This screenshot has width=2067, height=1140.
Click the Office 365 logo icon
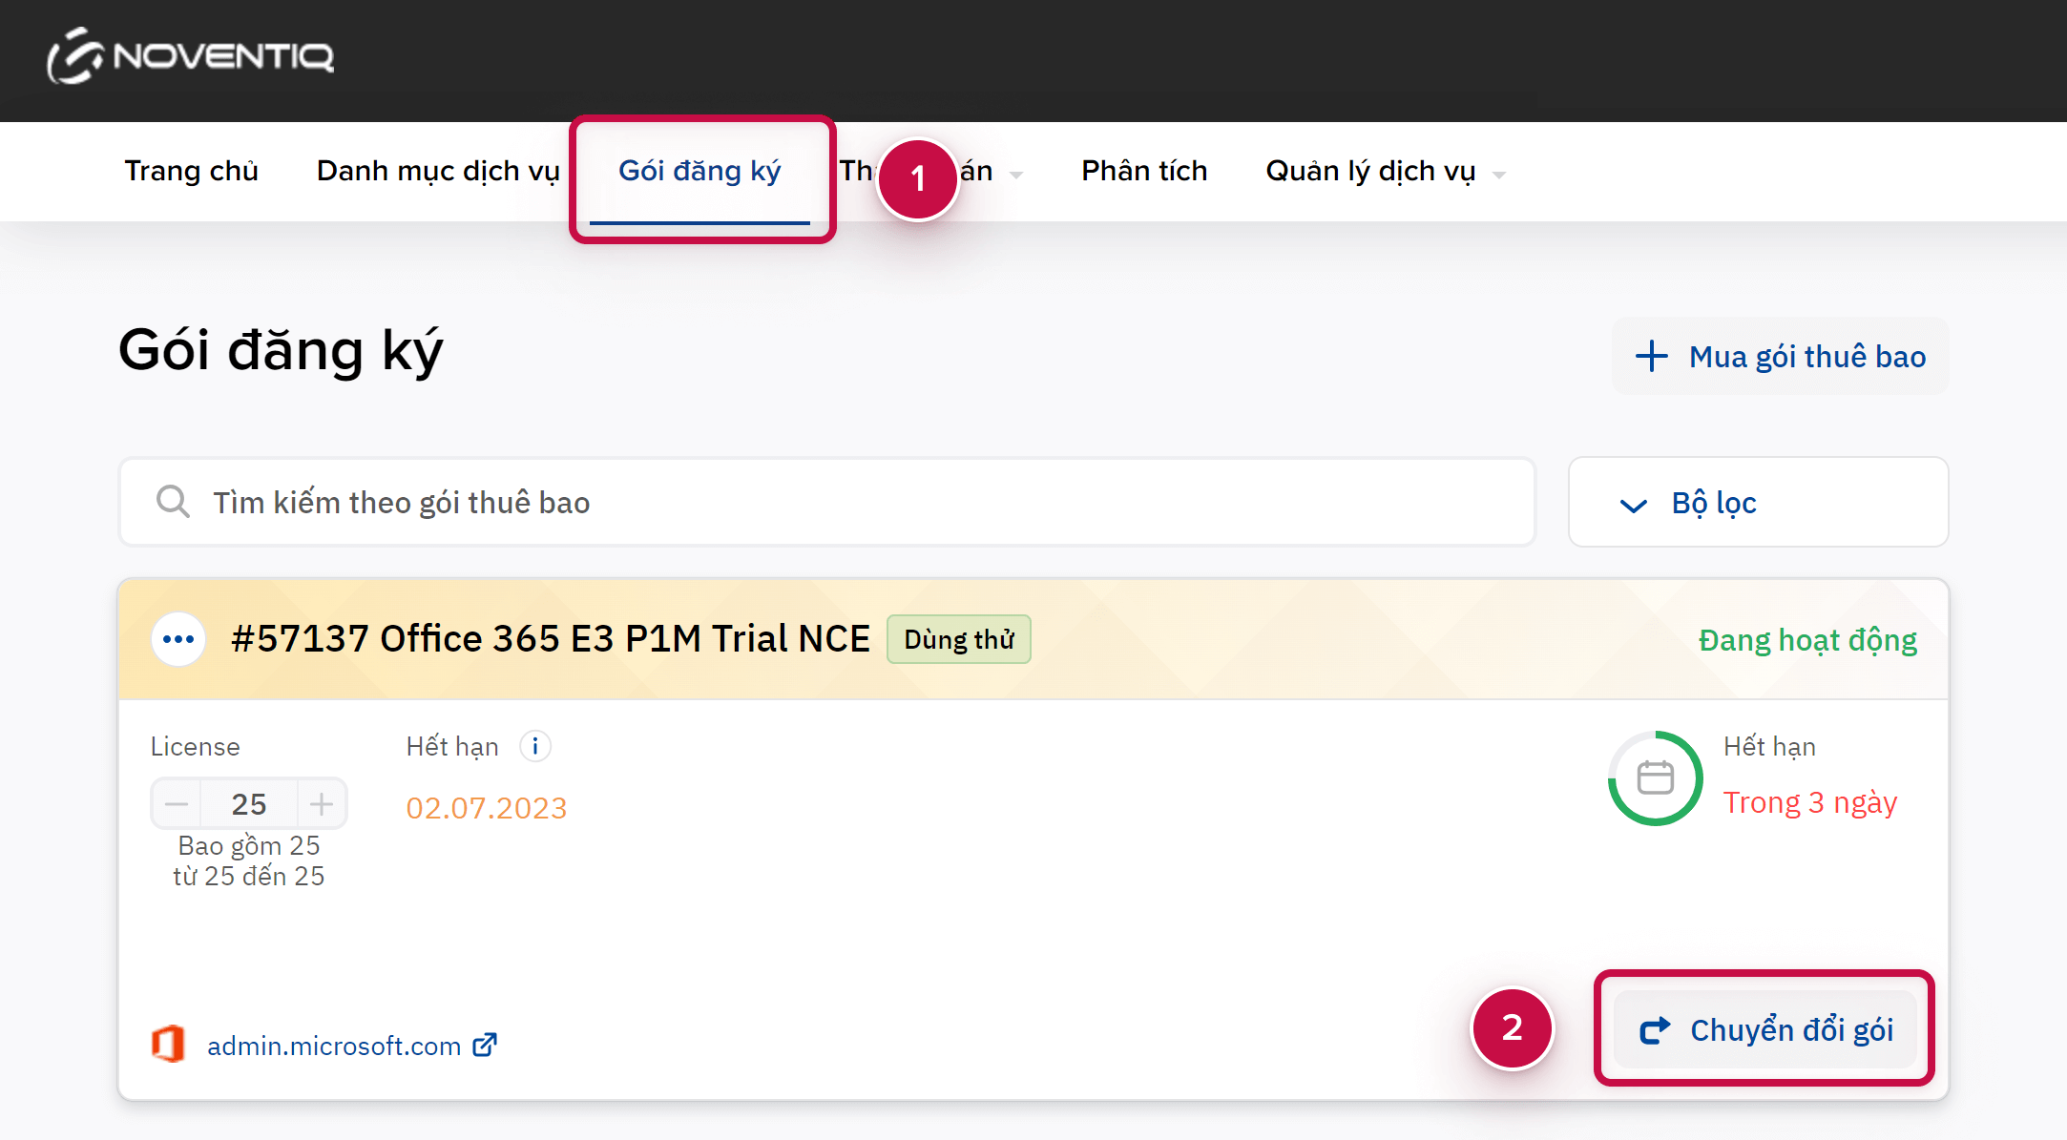(169, 1045)
